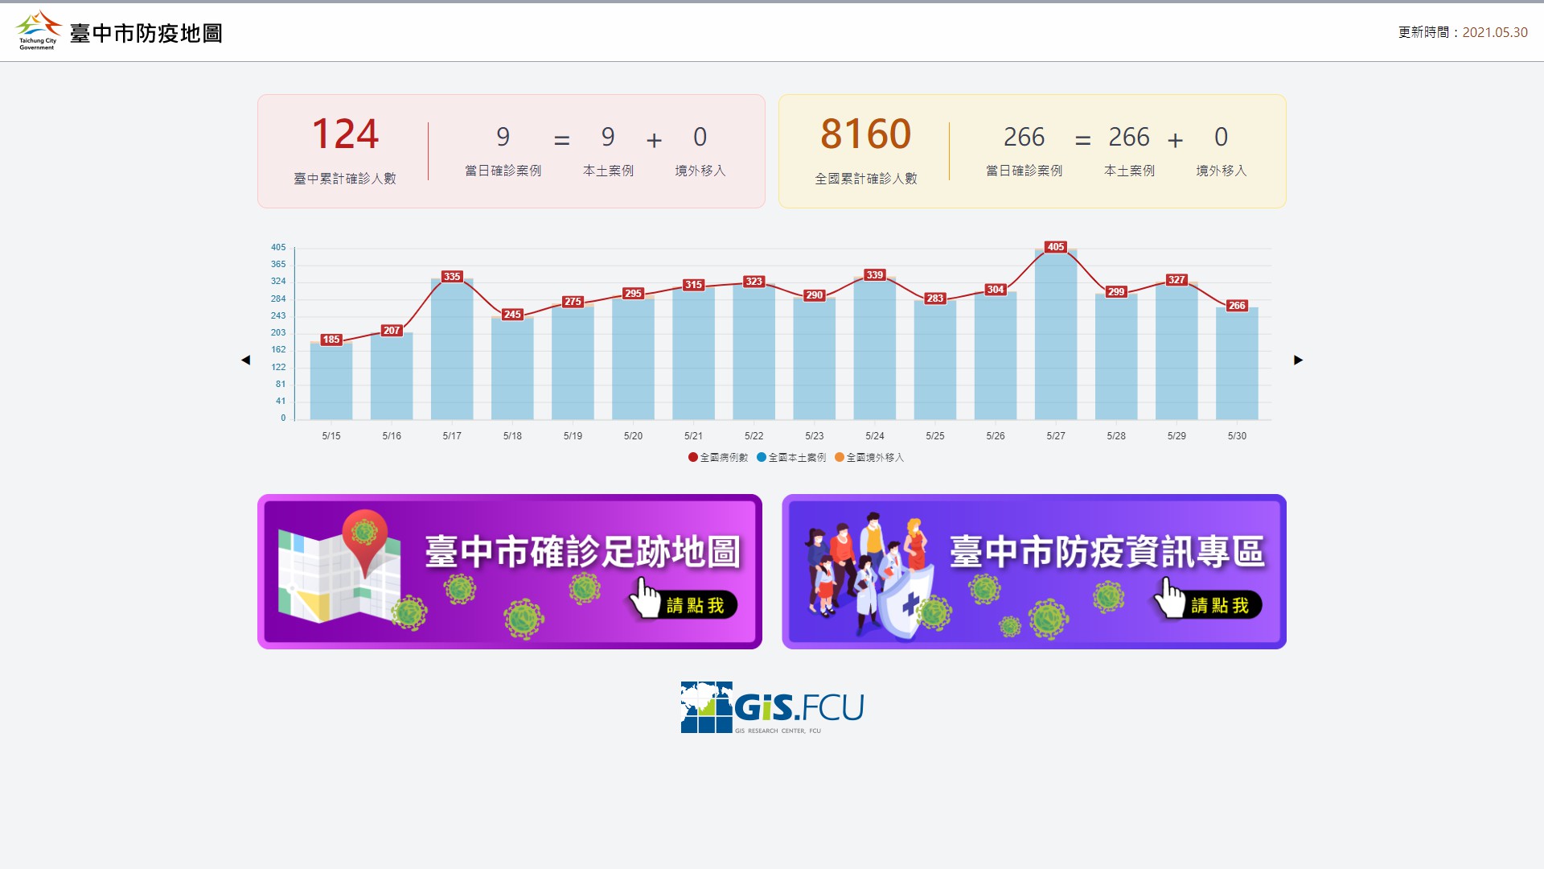Click the Taichung City Government logo

click(38, 31)
